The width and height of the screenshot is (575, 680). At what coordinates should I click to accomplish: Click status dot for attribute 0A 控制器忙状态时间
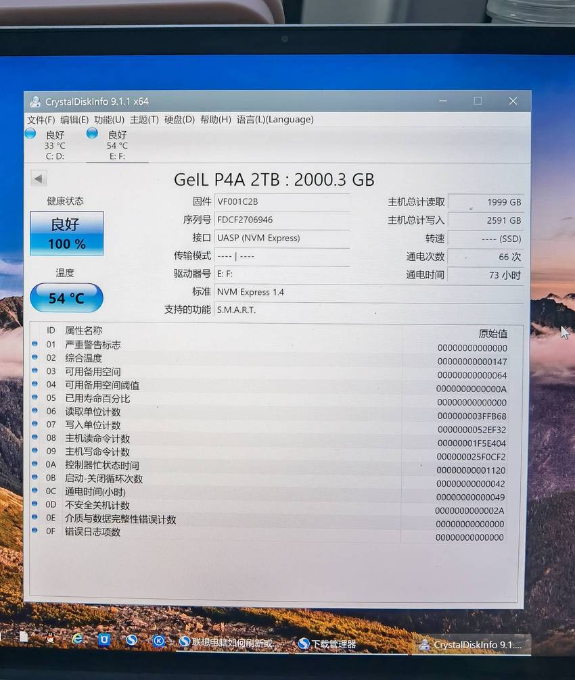(x=34, y=464)
